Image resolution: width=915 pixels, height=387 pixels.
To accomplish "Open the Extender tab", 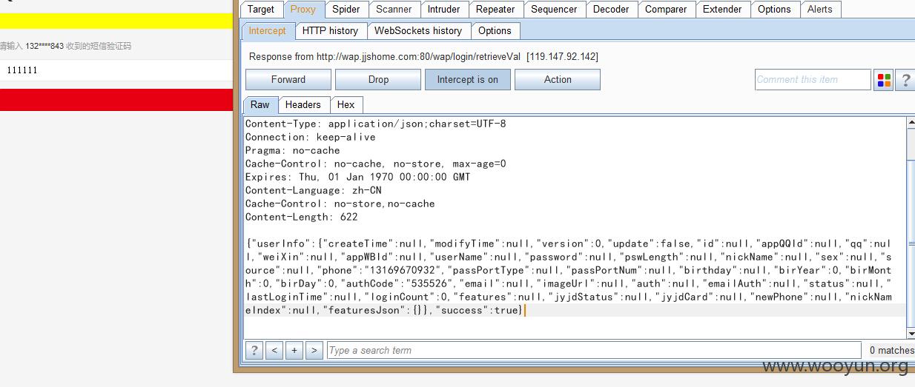I will click(x=722, y=10).
